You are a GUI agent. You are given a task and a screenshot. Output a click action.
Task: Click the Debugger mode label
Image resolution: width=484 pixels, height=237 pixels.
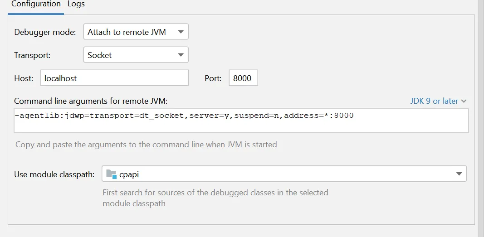pyautogui.click(x=45, y=32)
